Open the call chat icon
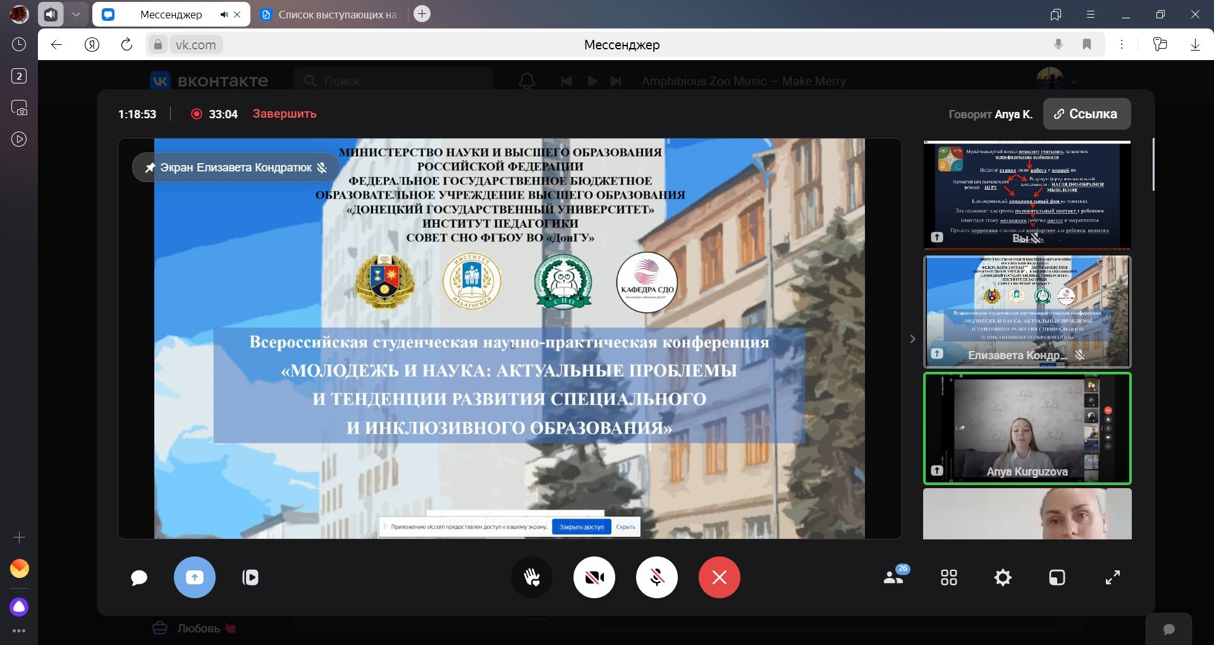This screenshot has height=645, width=1214. pos(139,578)
